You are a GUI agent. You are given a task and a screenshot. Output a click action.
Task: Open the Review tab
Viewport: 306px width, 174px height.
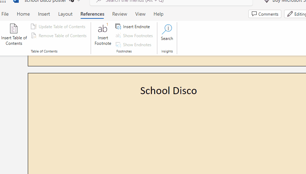click(119, 14)
